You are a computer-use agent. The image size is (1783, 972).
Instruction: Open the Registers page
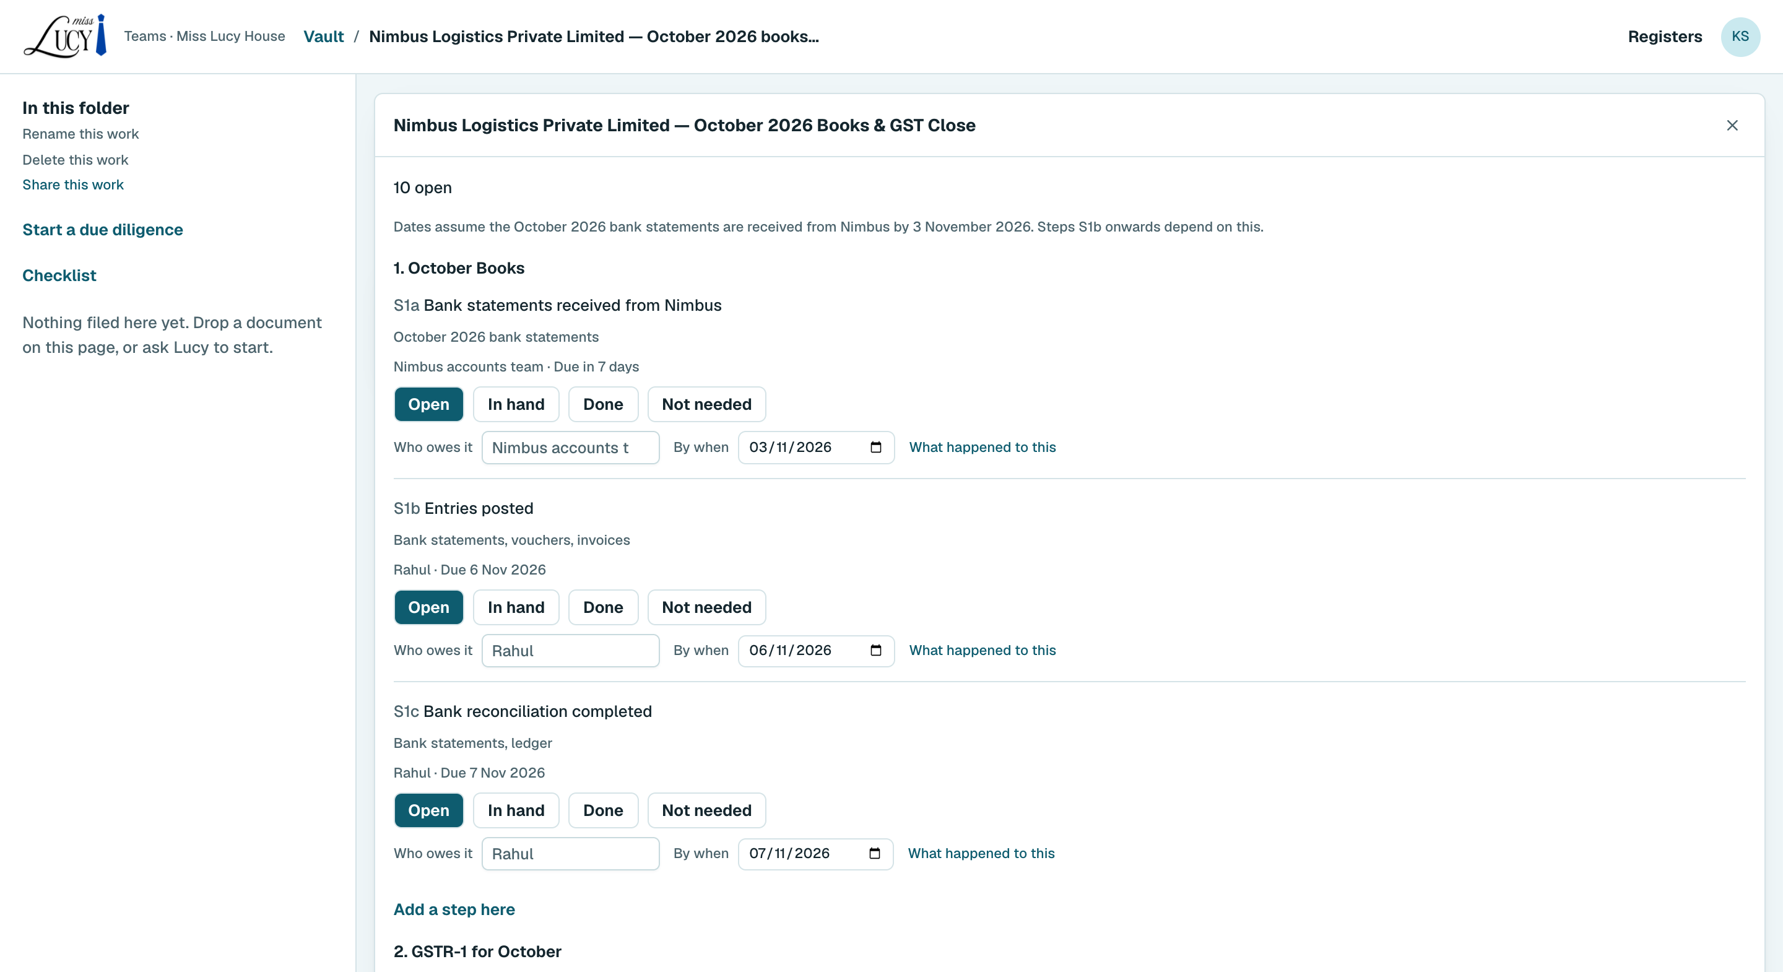point(1665,37)
